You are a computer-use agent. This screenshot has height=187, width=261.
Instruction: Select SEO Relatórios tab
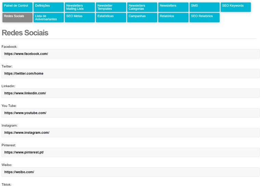click(x=205, y=18)
